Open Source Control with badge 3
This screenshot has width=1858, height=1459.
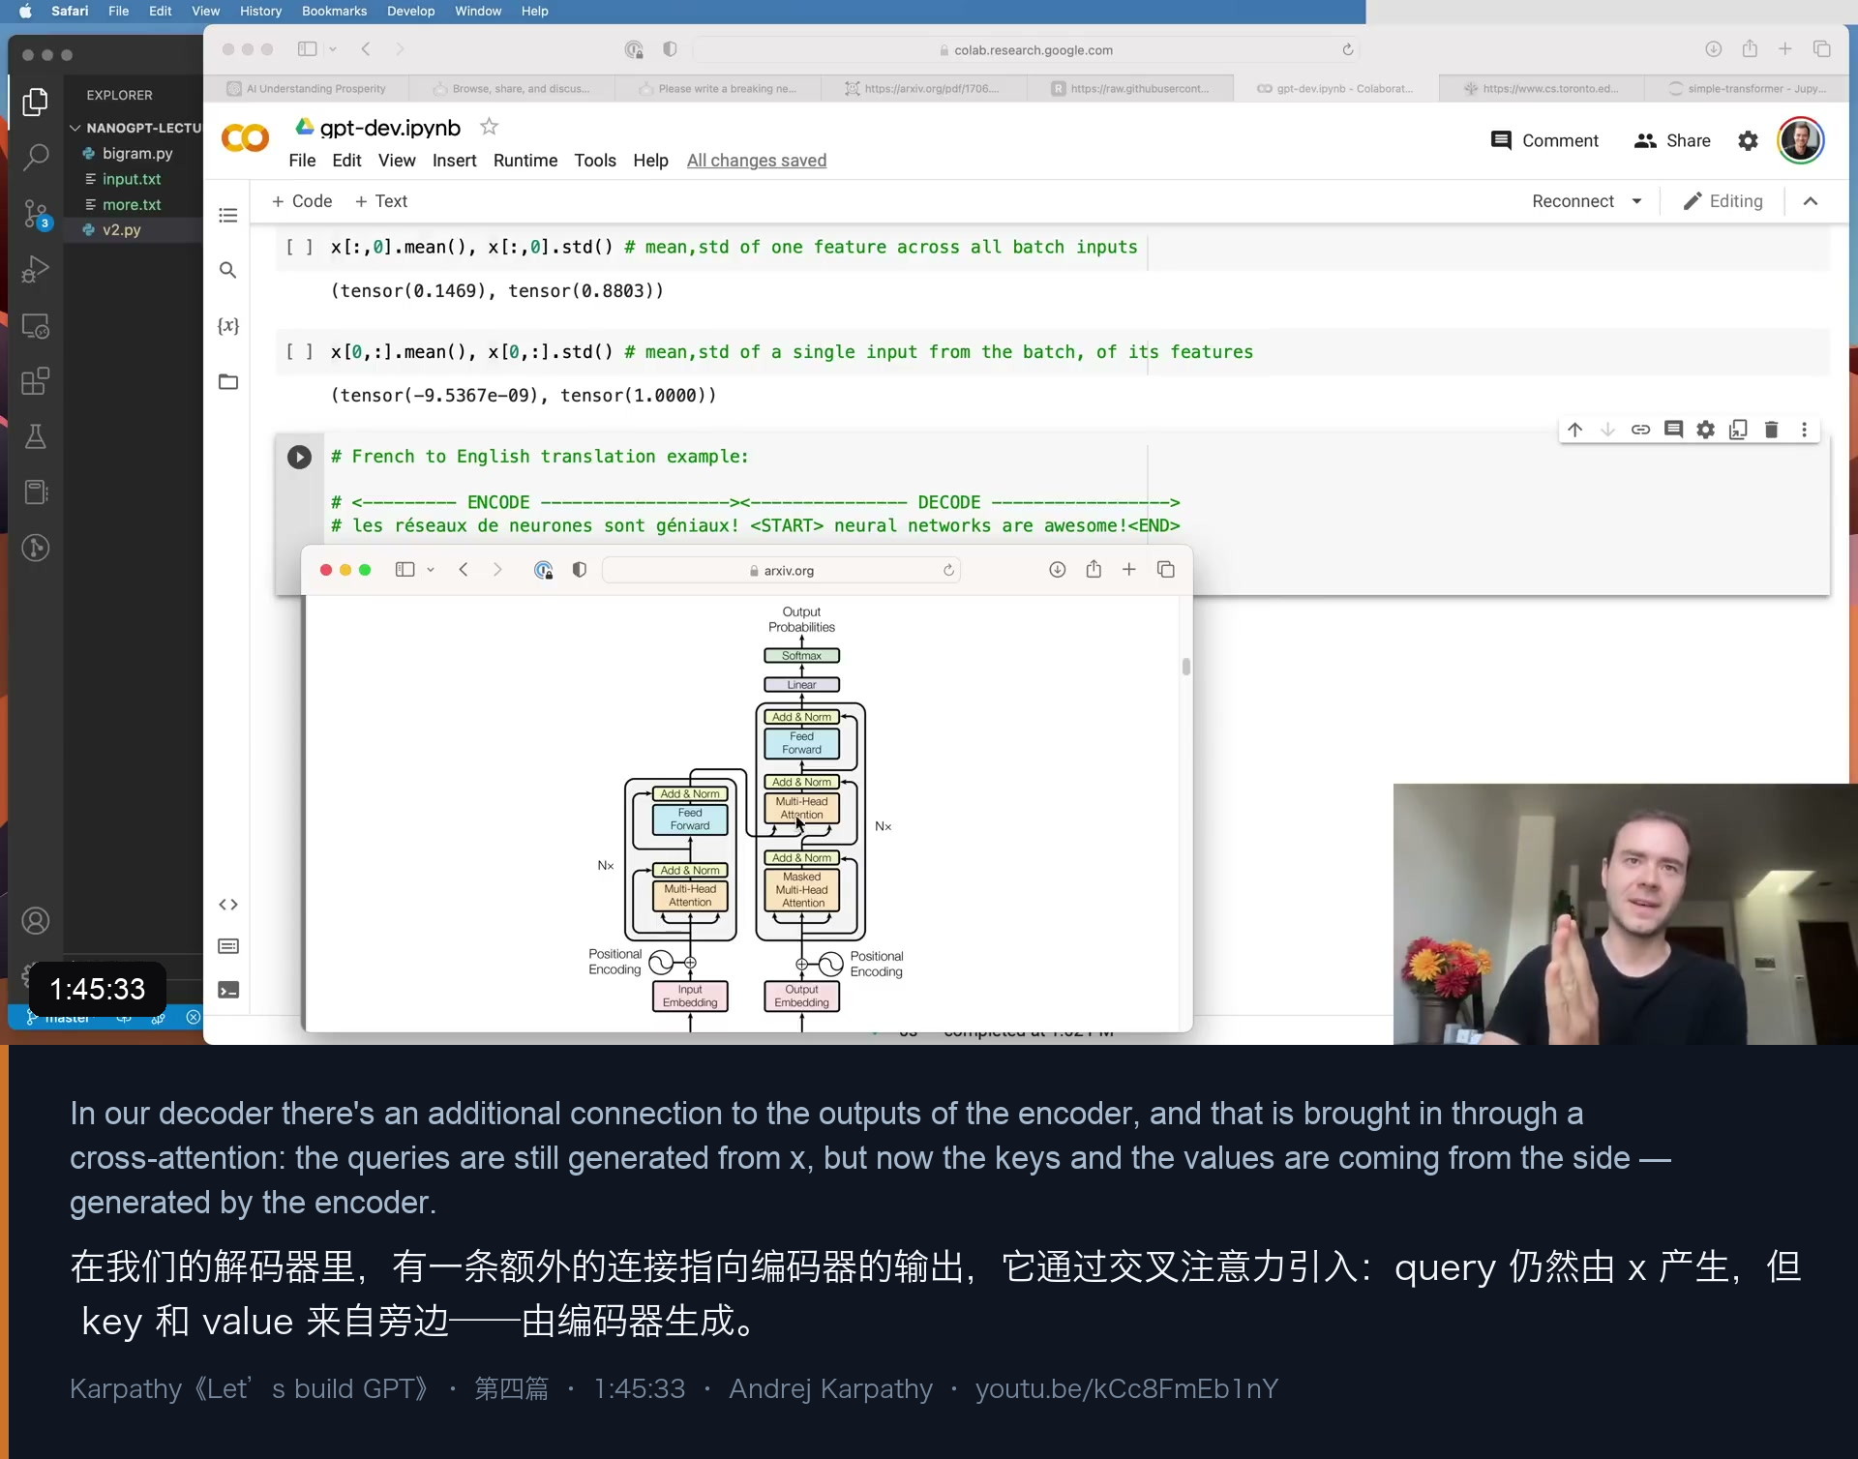(36, 214)
